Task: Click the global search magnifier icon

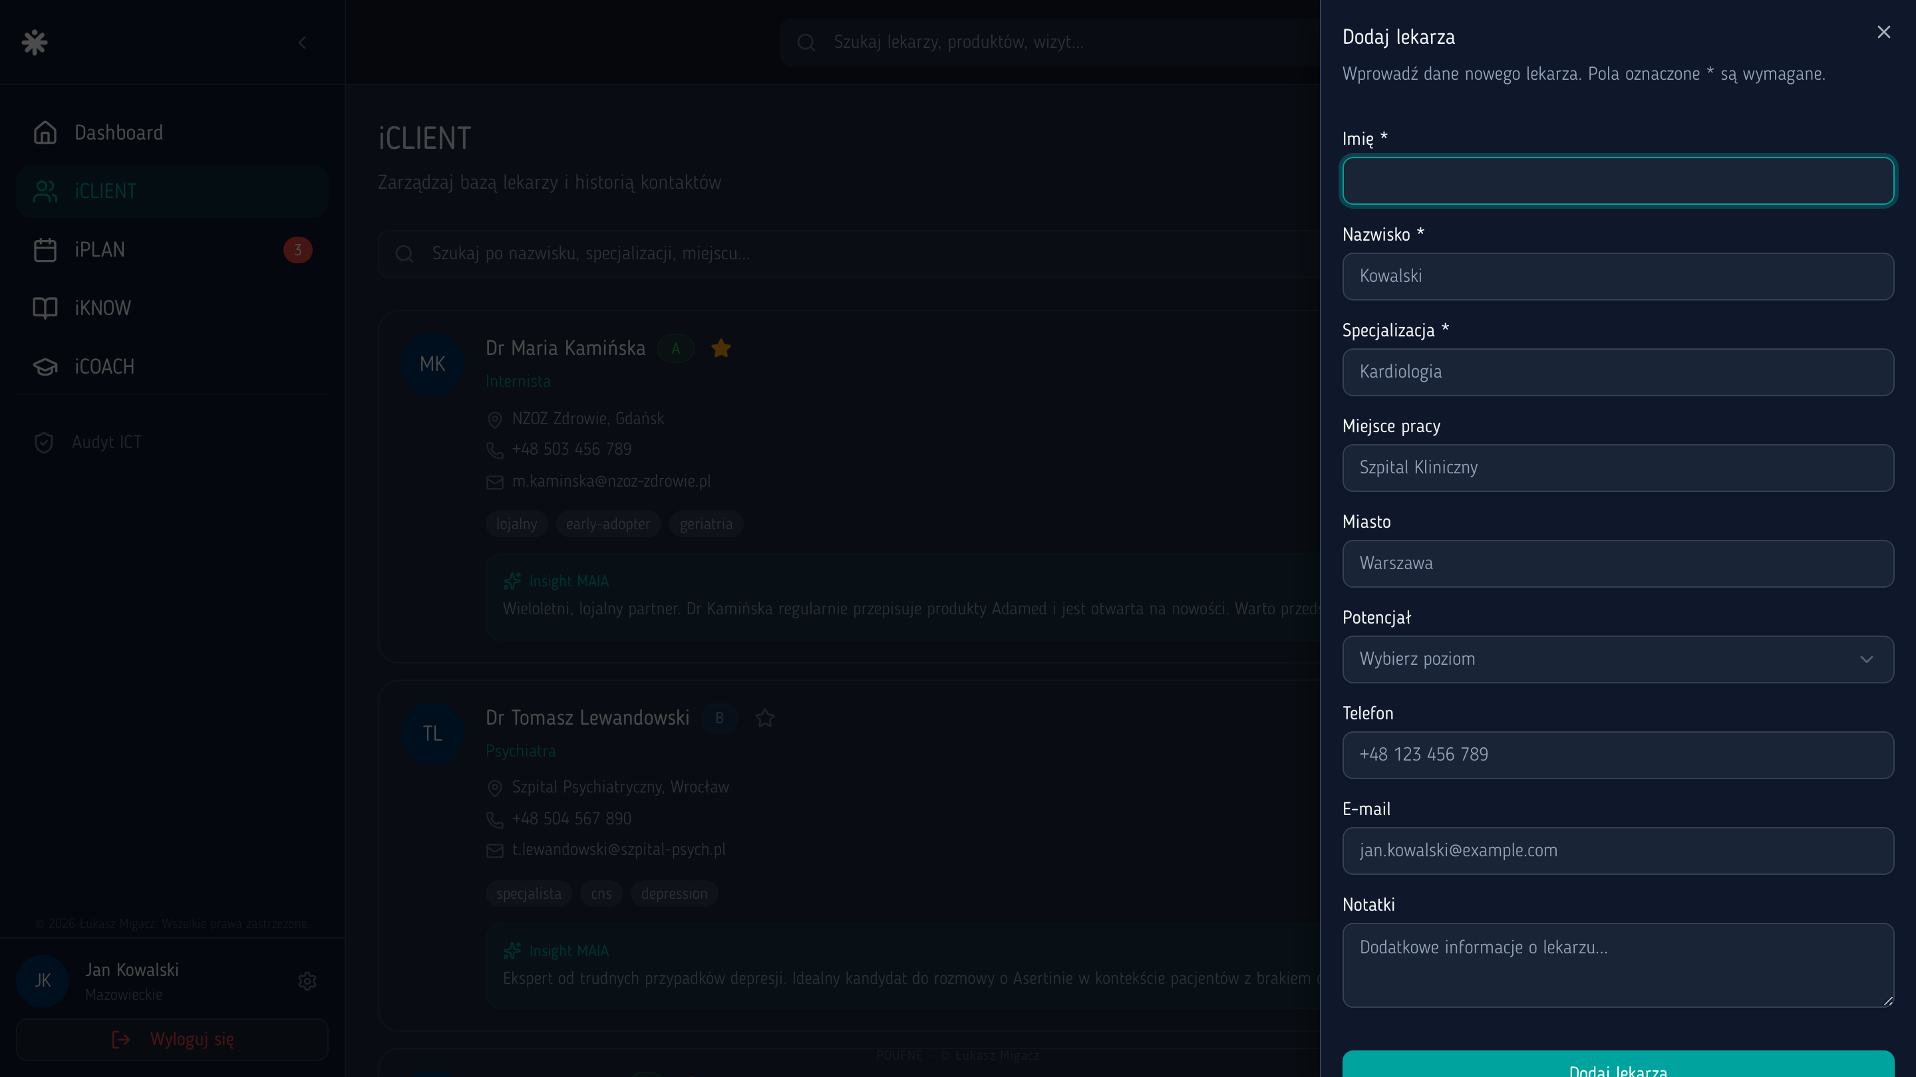Action: (806, 43)
